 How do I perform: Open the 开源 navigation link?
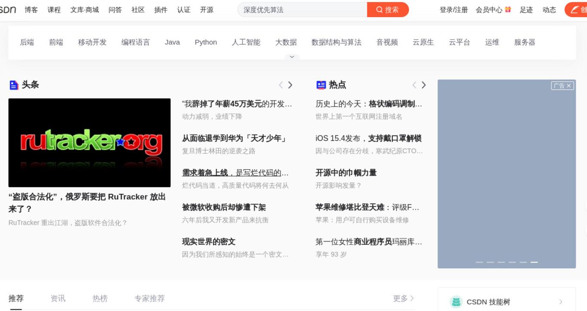[207, 9]
